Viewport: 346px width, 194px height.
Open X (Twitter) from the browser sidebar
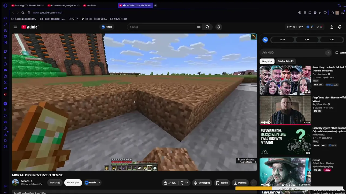5,82
